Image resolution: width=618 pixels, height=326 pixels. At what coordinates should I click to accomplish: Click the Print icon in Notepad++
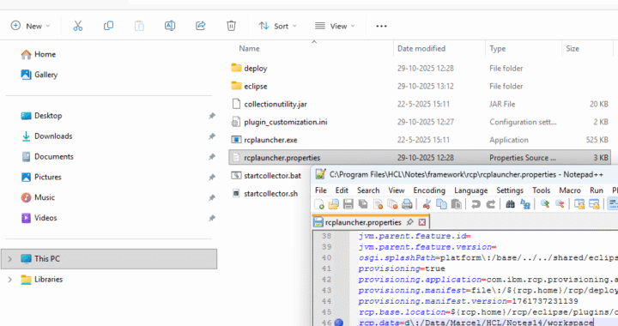click(x=407, y=204)
